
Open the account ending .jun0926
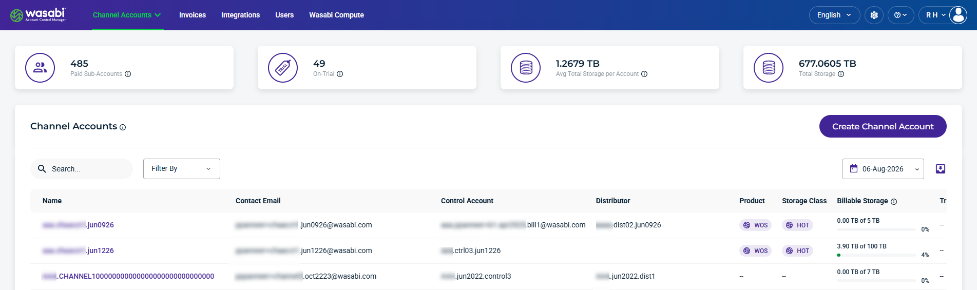pyautogui.click(x=78, y=225)
